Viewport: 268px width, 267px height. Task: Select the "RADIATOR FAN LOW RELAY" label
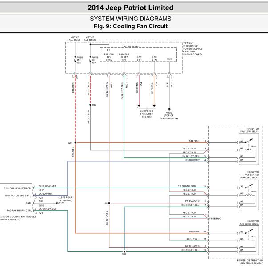250,130
